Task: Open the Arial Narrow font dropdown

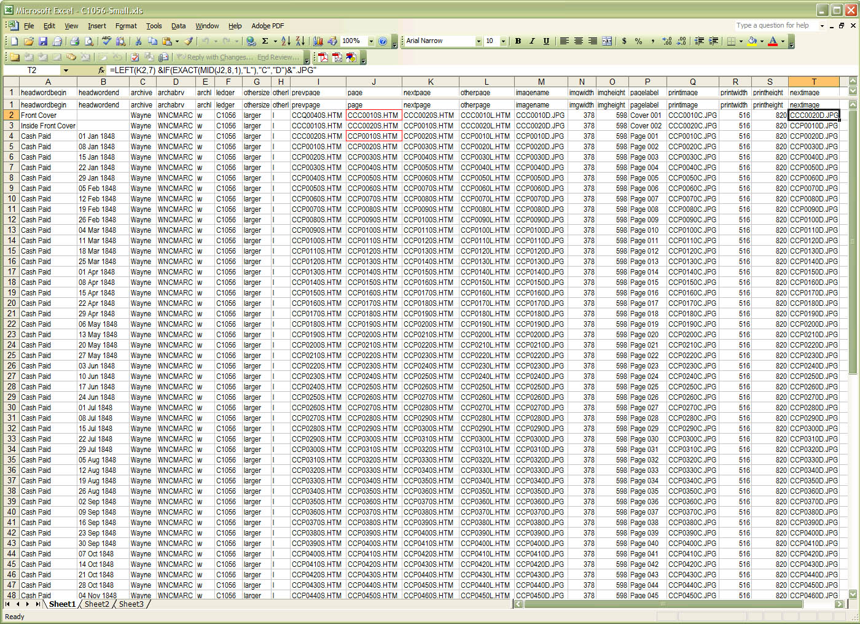Action: [x=479, y=41]
